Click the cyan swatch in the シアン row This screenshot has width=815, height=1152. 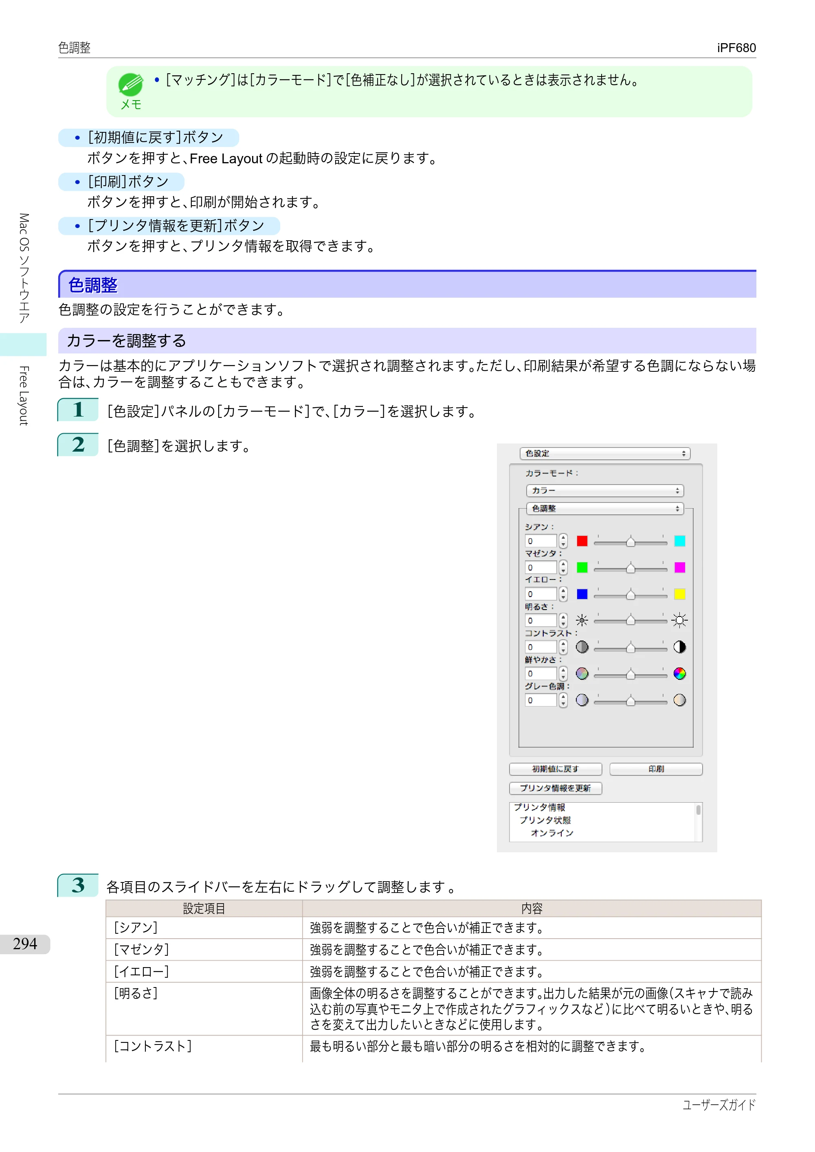[x=679, y=541]
